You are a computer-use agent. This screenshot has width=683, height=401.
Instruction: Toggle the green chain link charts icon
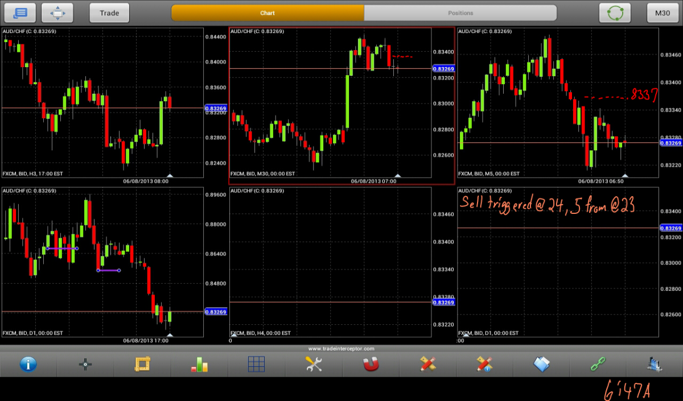pyautogui.click(x=598, y=365)
